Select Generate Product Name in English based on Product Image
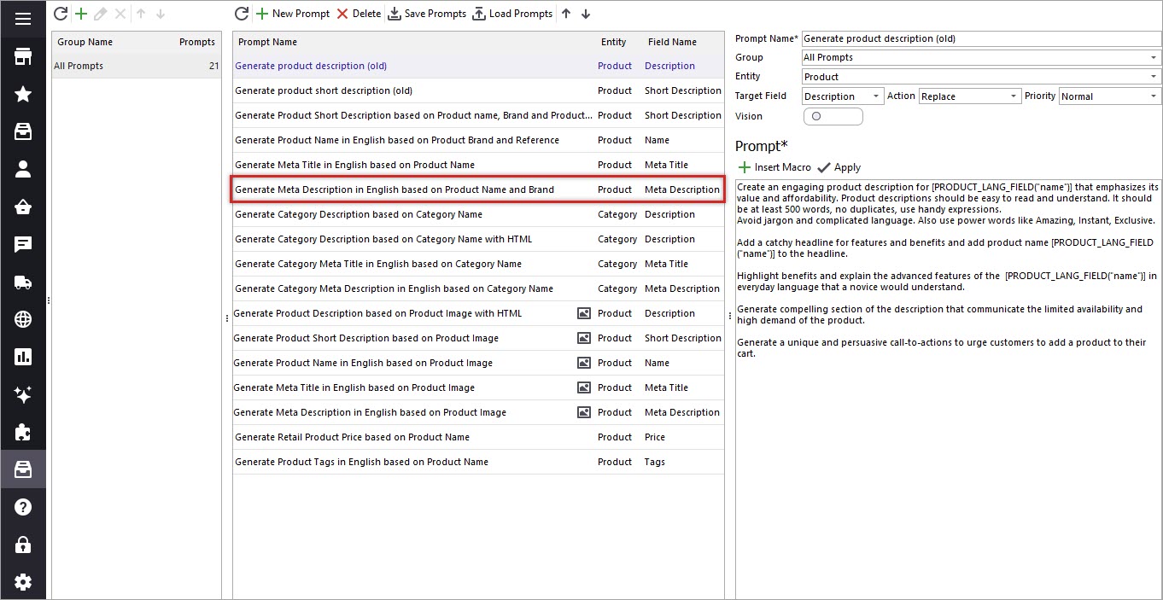This screenshot has width=1163, height=600. point(478,363)
